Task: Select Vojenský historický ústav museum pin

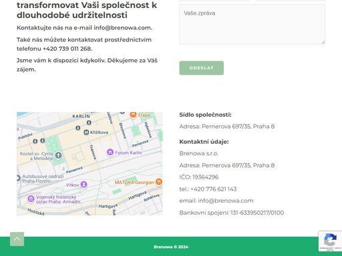Action: click(31, 199)
